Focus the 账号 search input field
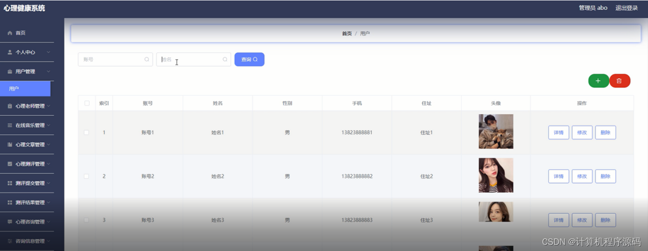 [x=115, y=59]
